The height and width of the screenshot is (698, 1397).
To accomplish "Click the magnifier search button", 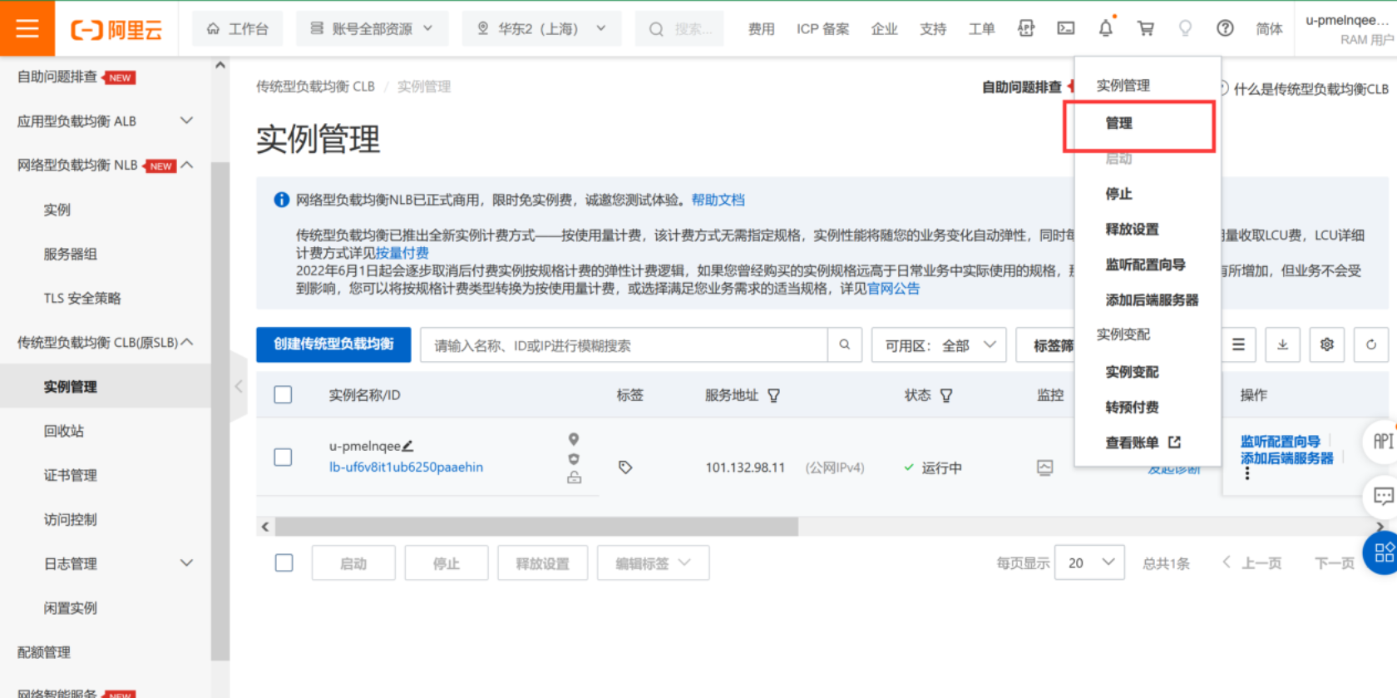I will pyautogui.click(x=844, y=344).
